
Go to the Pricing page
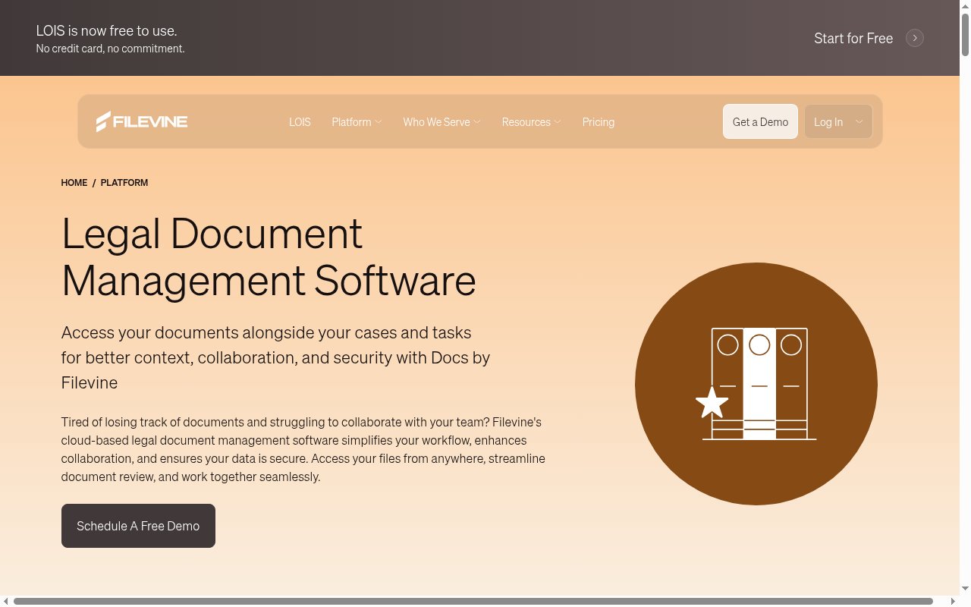tap(599, 121)
